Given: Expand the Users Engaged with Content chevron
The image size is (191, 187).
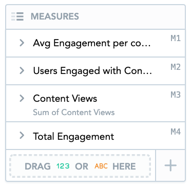Looking at the screenshot, I should 22,70.
